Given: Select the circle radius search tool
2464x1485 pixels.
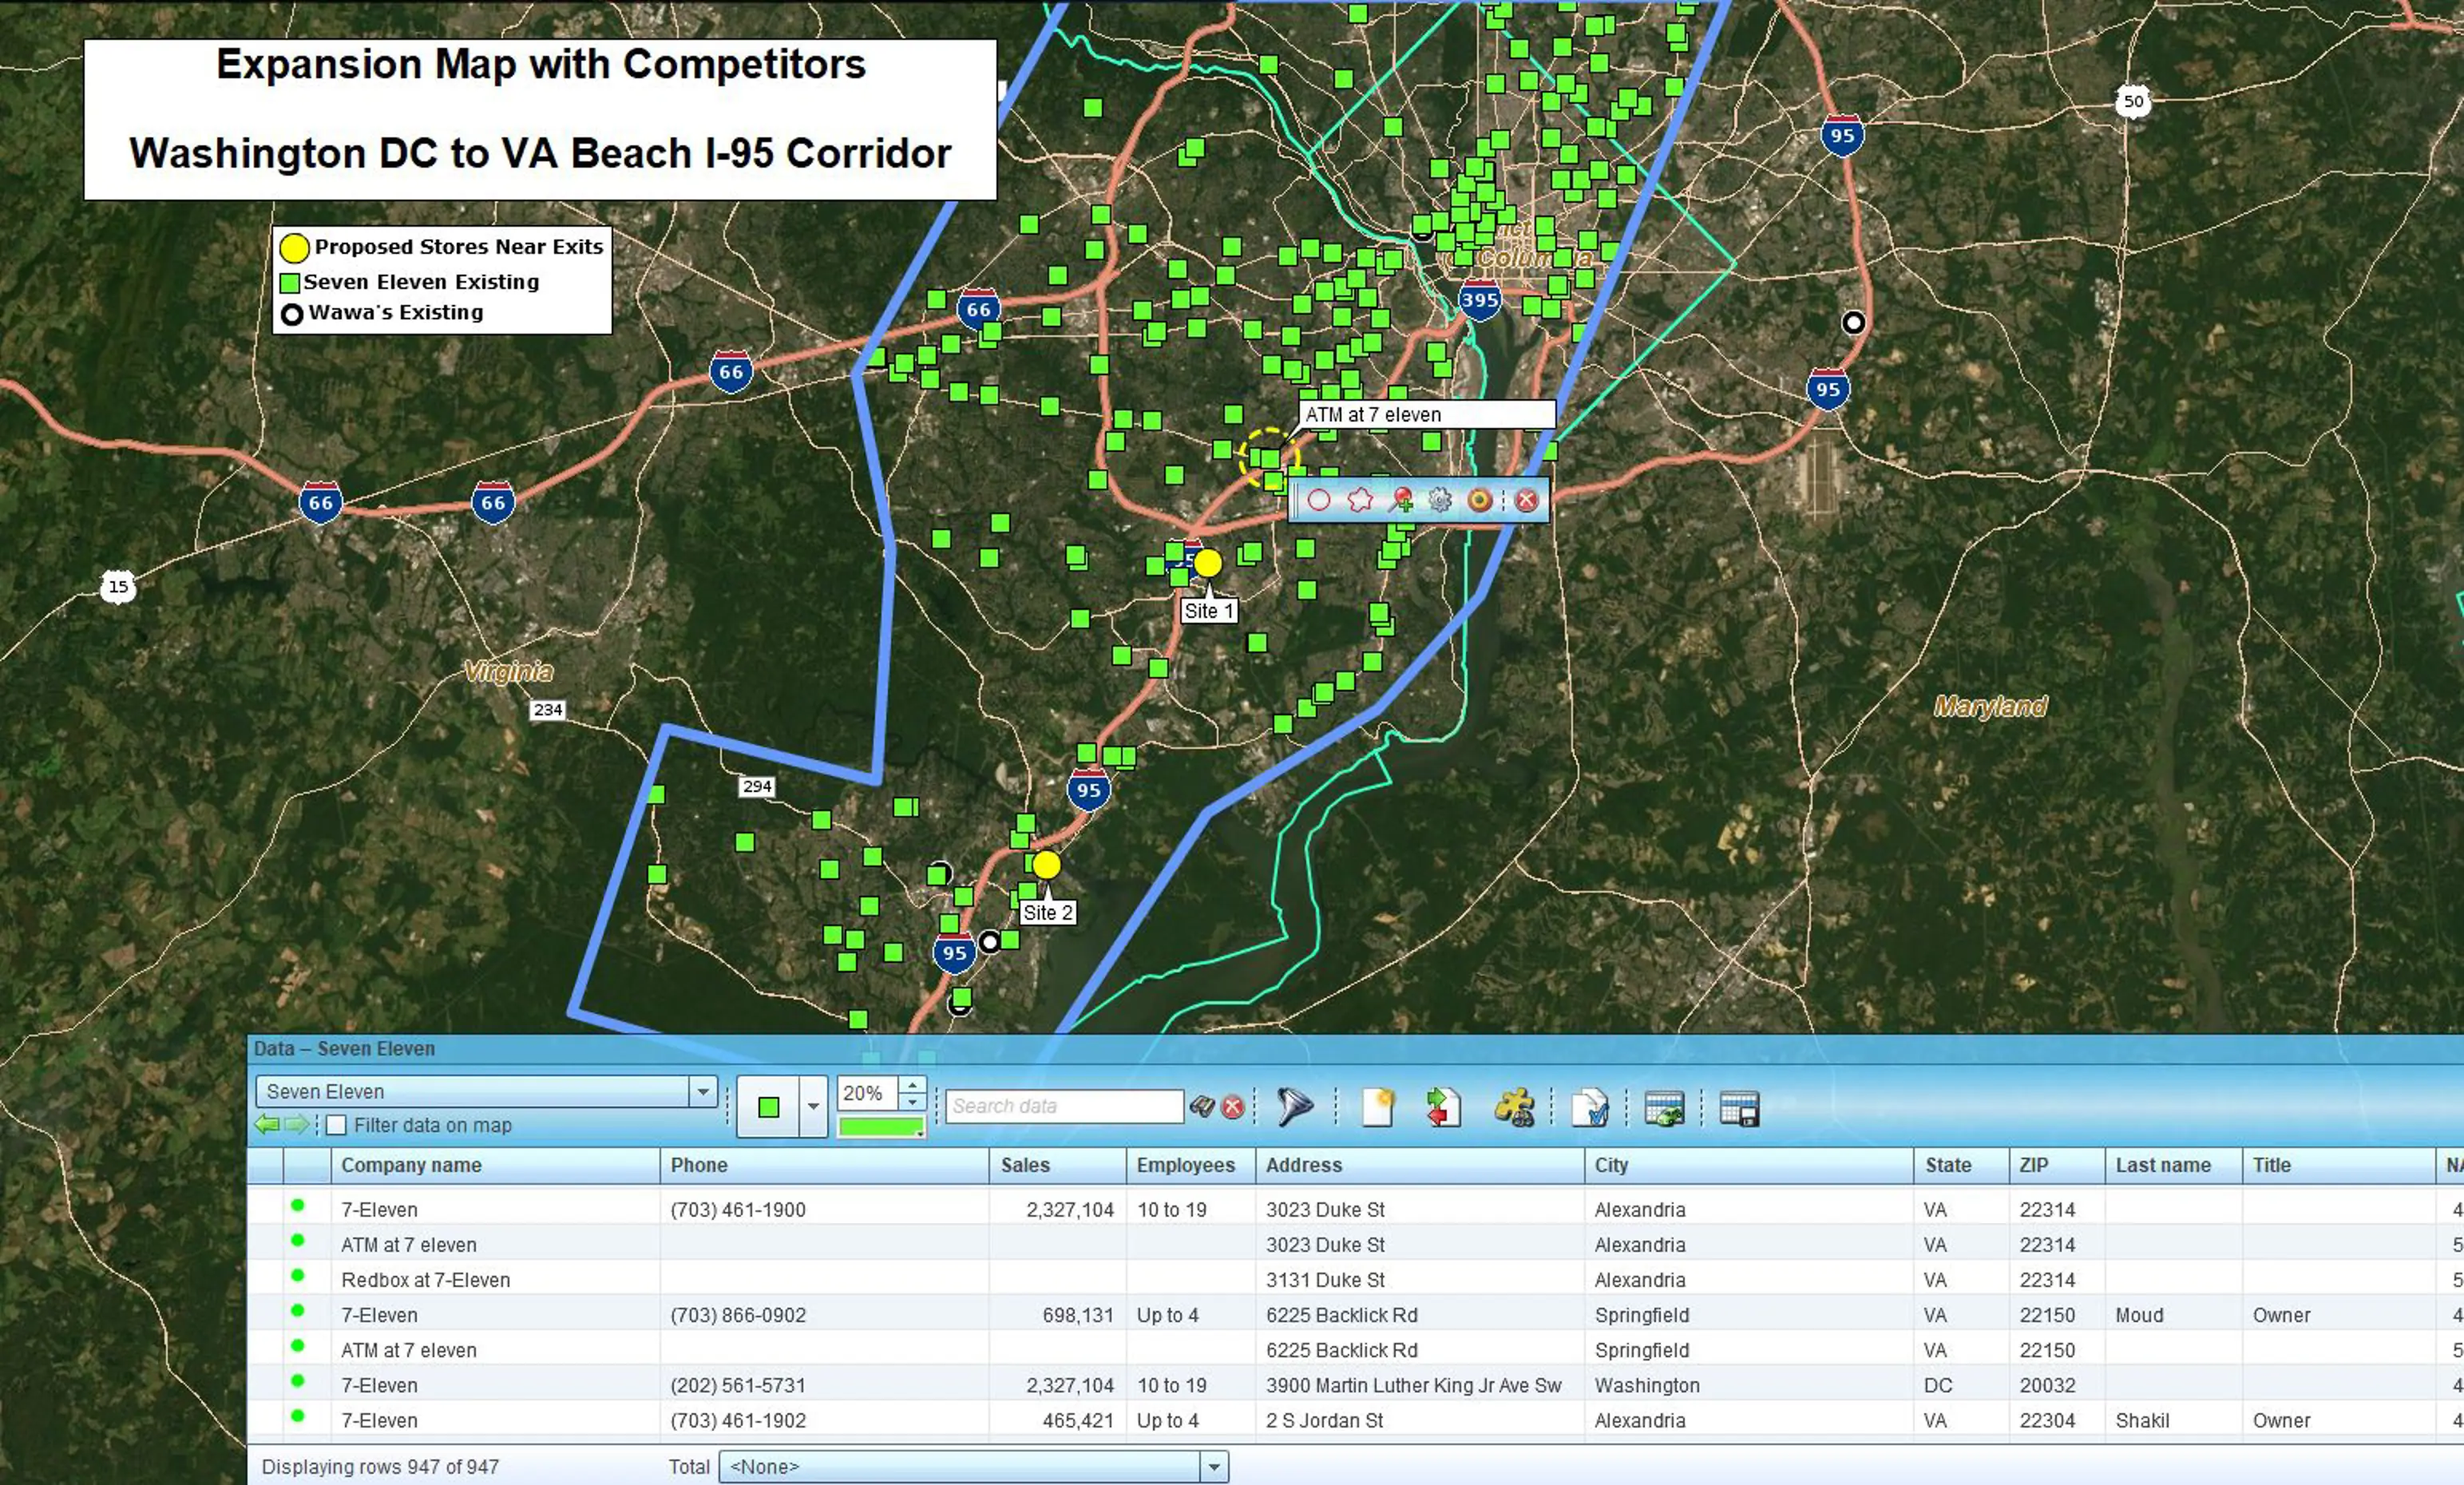Looking at the screenshot, I should [1319, 500].
